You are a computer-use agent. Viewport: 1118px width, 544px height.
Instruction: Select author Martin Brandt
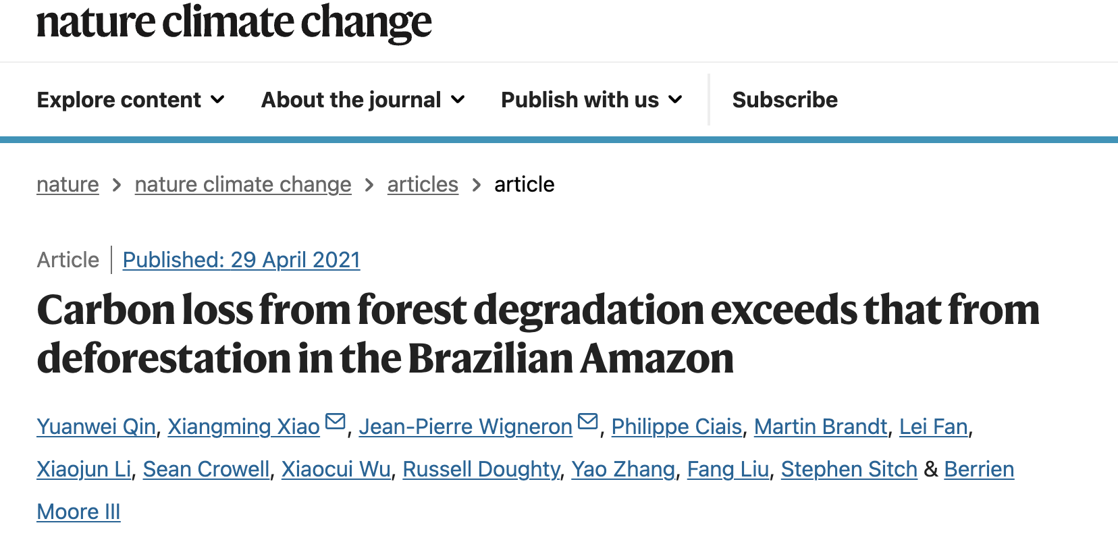820,427
